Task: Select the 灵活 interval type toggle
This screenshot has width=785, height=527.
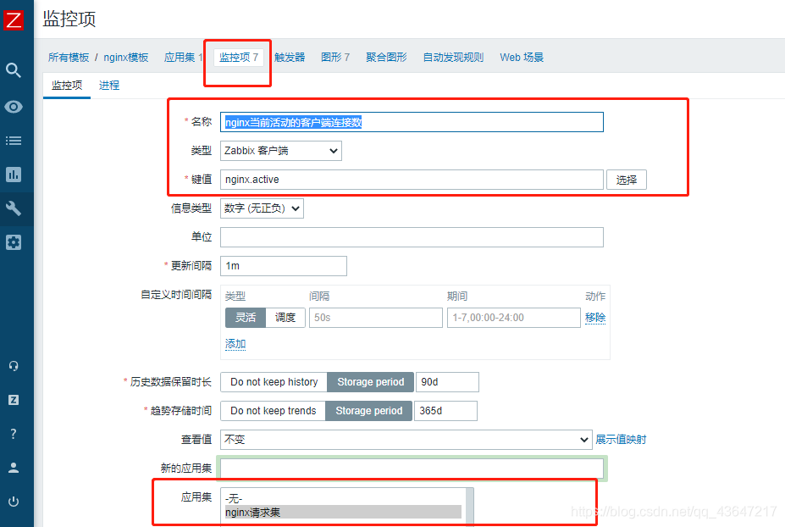Action: pos(246,318)
